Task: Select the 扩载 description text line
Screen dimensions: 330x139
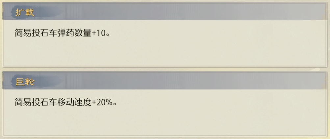Action: (x=62, y=33)
